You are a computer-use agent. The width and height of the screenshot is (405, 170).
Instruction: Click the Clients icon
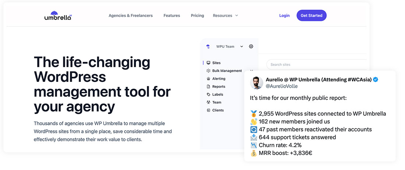click(x=208, y=110)
